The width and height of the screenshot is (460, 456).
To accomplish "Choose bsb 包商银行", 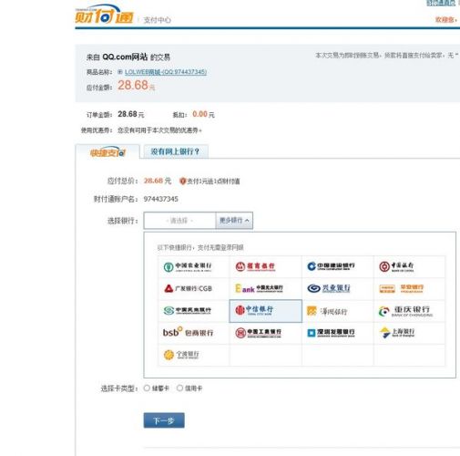I will click(x=194, y=333).
